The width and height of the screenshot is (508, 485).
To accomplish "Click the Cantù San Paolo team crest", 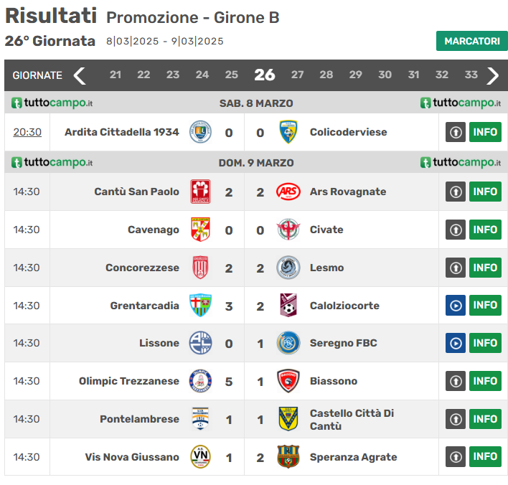I will pyautogui.click(x=200, y=192).
